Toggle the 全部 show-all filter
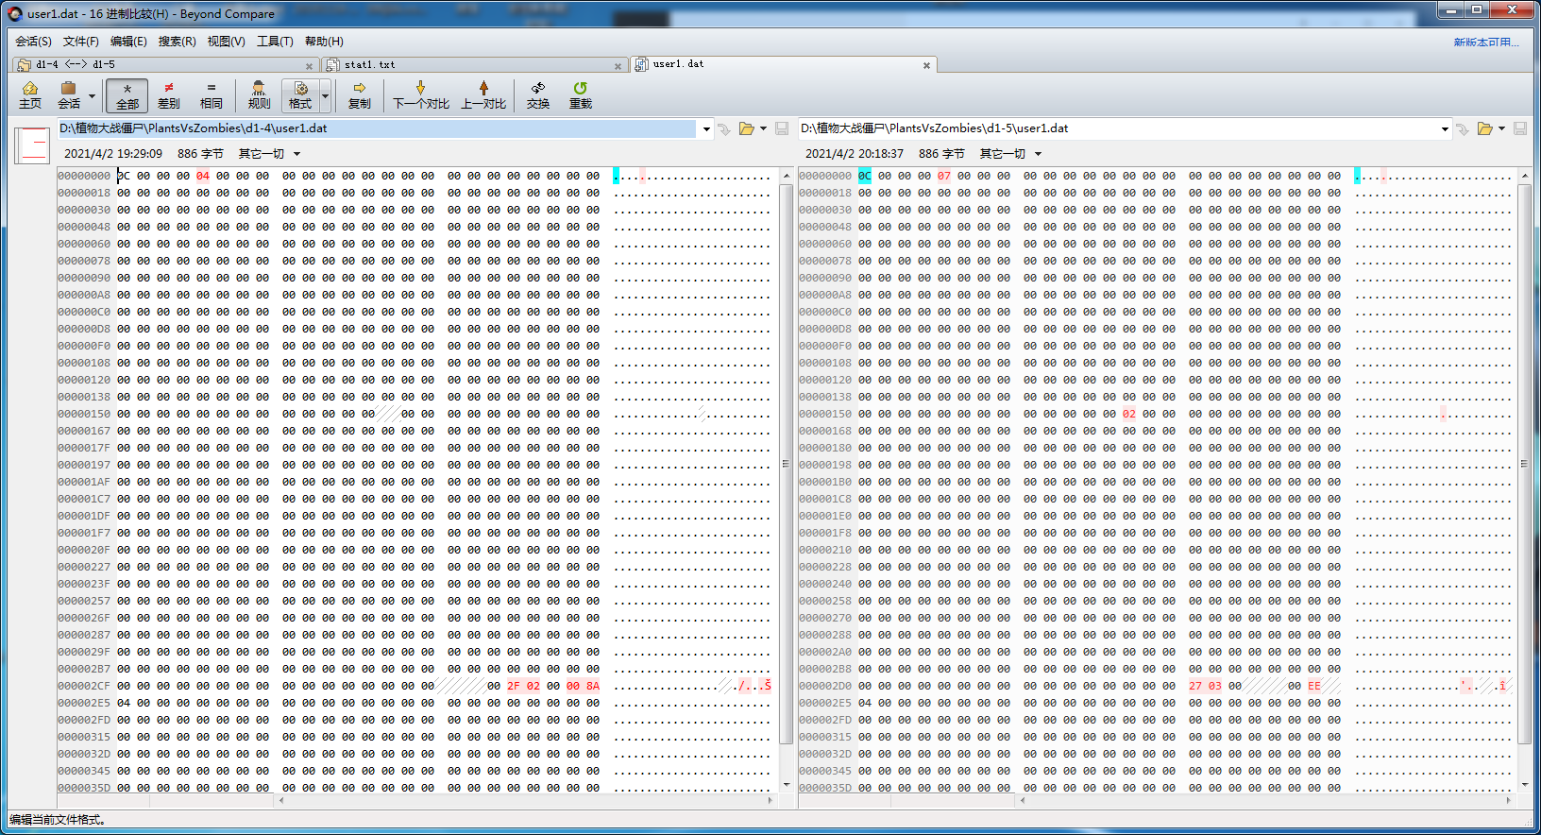 coord(127,95)
